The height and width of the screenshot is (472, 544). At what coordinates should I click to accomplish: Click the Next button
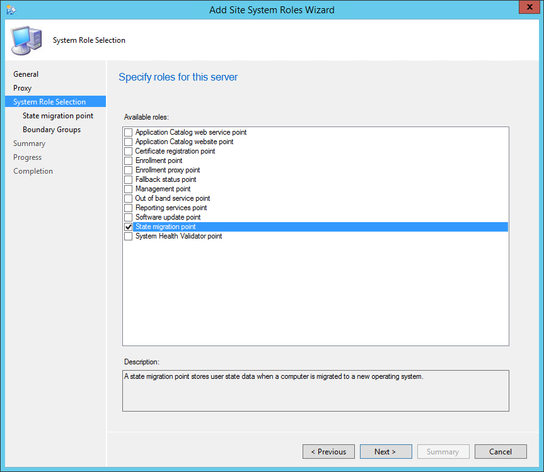pos(386,452)
